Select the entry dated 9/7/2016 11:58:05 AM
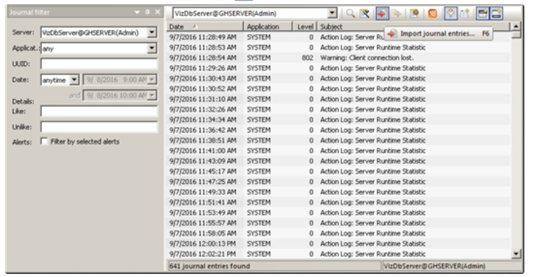 [339, 233]
